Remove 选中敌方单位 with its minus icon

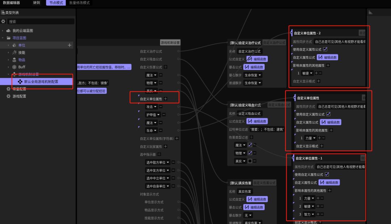tap(173, 162)
